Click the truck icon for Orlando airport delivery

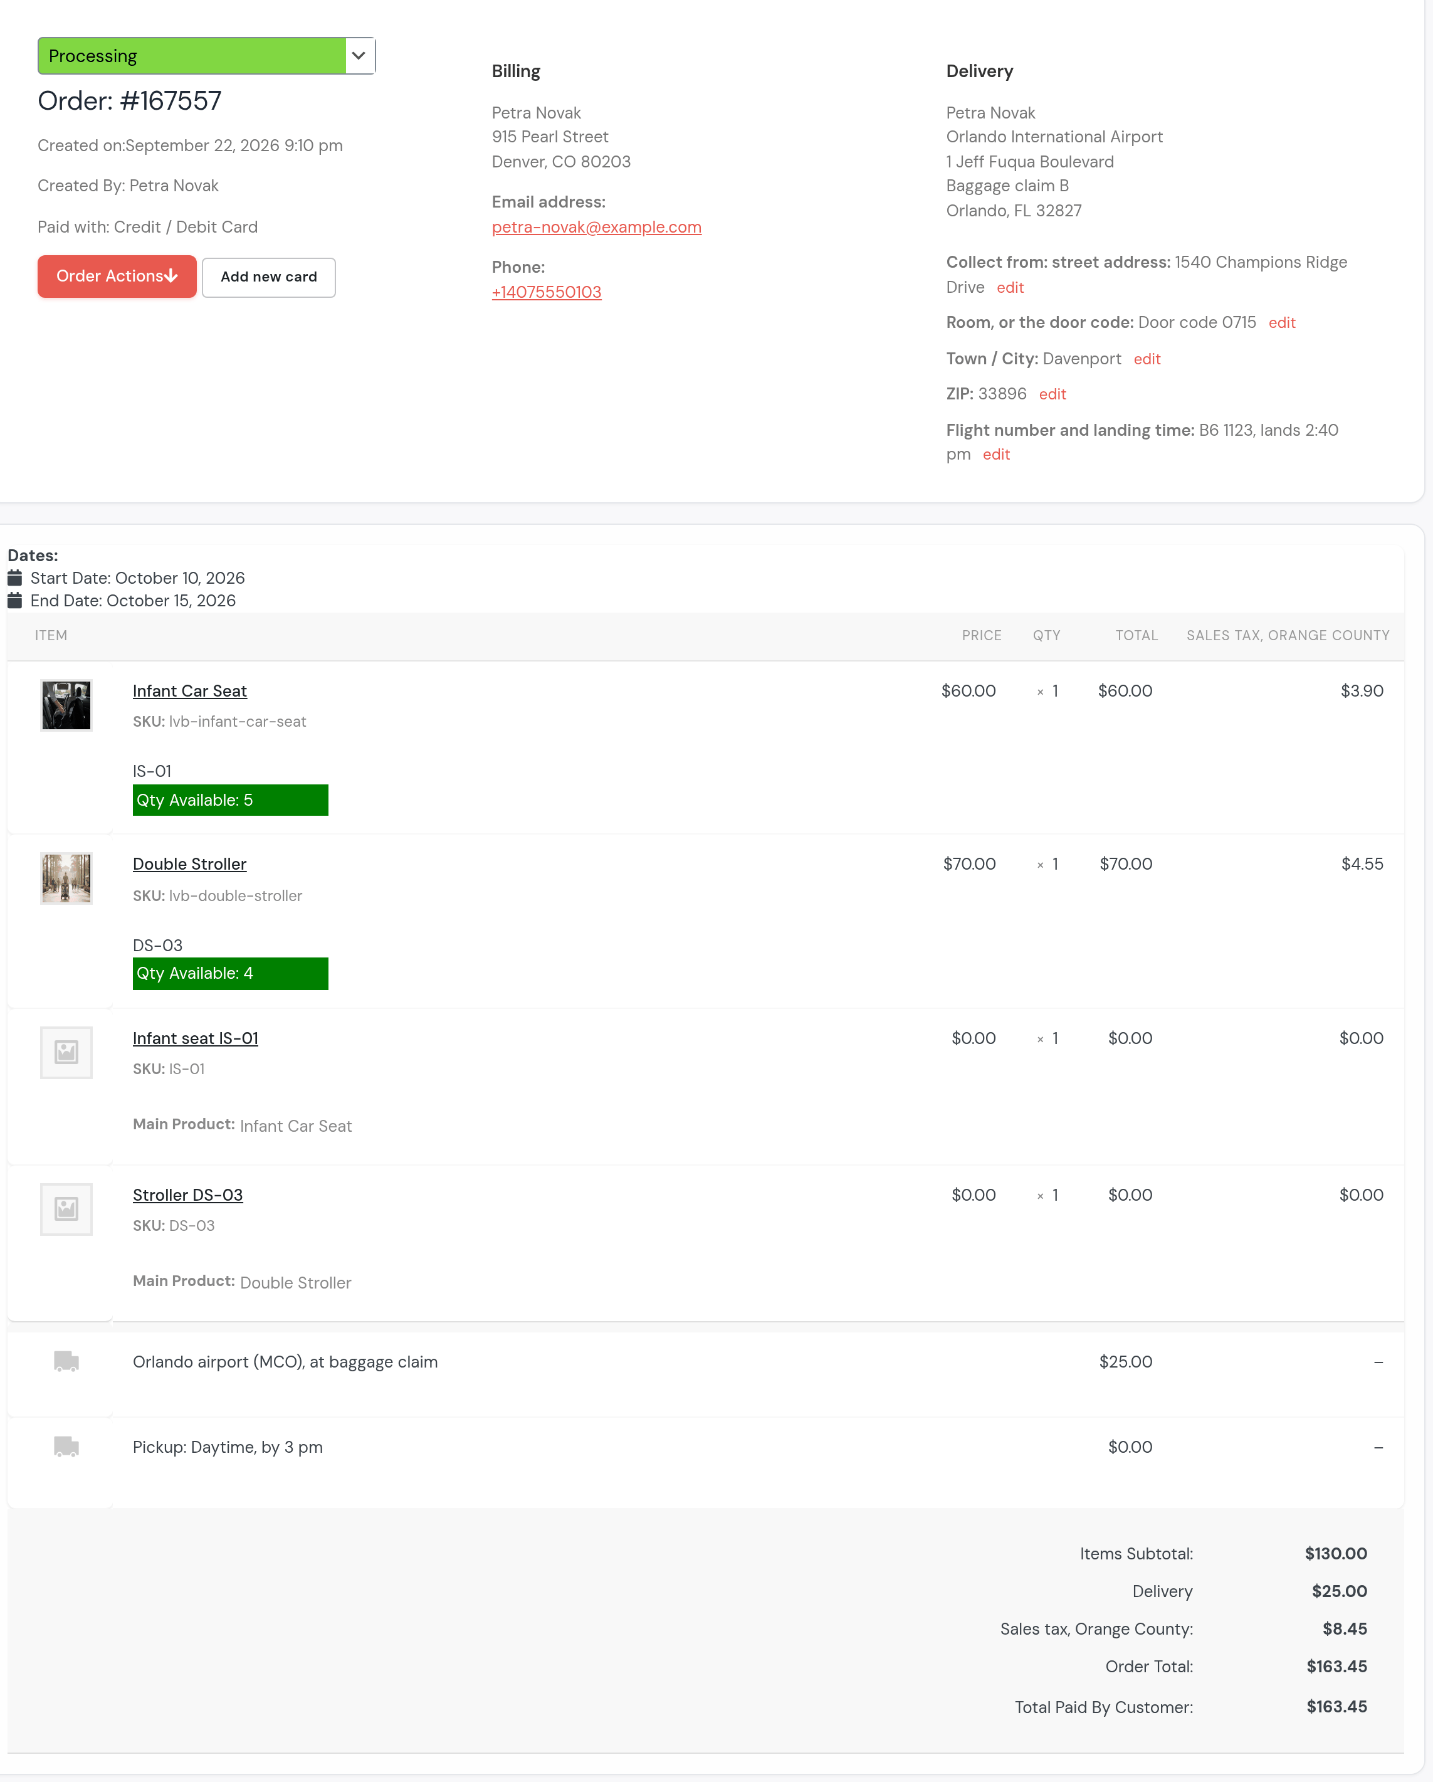pyautogui.click(x=66, y=1361)
